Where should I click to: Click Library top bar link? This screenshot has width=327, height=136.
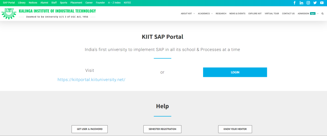click(22, 3)
